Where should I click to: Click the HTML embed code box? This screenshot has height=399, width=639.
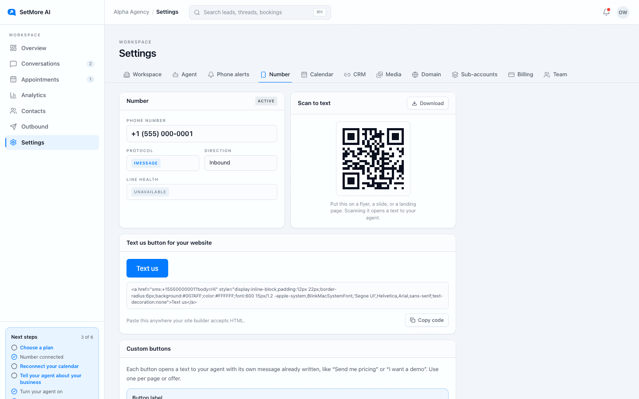click(288, 296)
